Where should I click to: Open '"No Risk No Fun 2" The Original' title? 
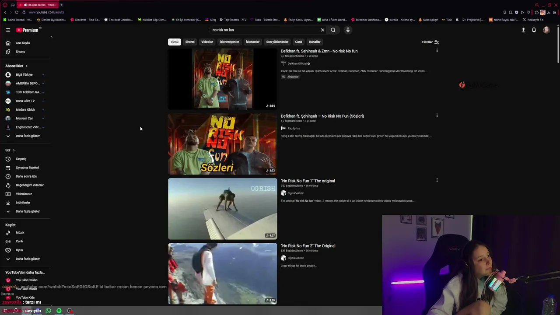[x=308, y=246]
